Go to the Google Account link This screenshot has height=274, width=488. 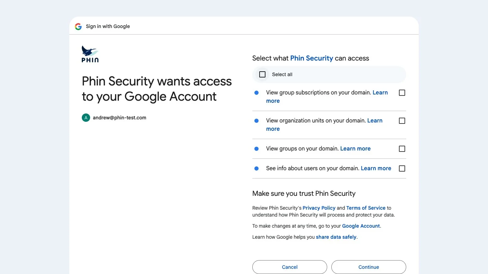(x=361, y=226)
